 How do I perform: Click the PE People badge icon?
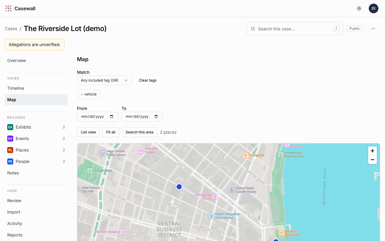pyautogui.click(x=10, y=161)
